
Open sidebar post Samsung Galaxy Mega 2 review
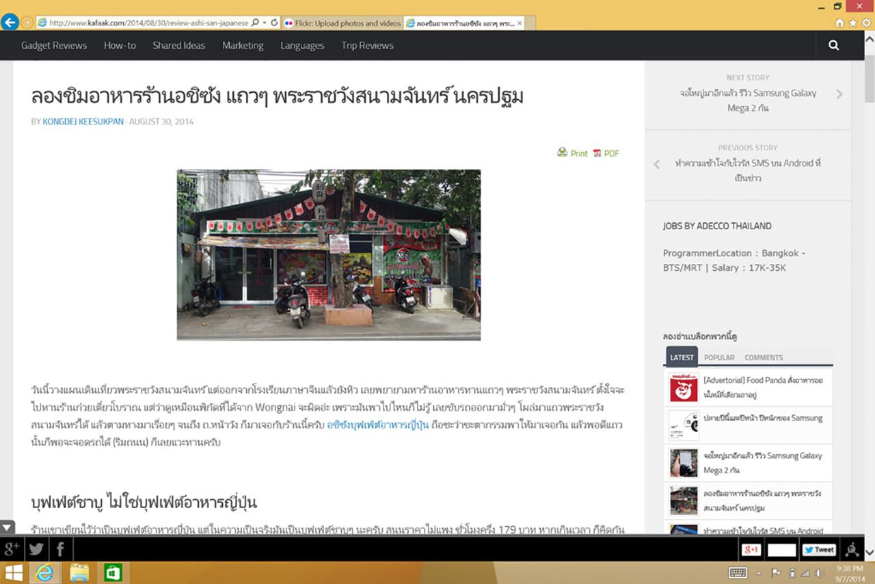tap(763, 463)
